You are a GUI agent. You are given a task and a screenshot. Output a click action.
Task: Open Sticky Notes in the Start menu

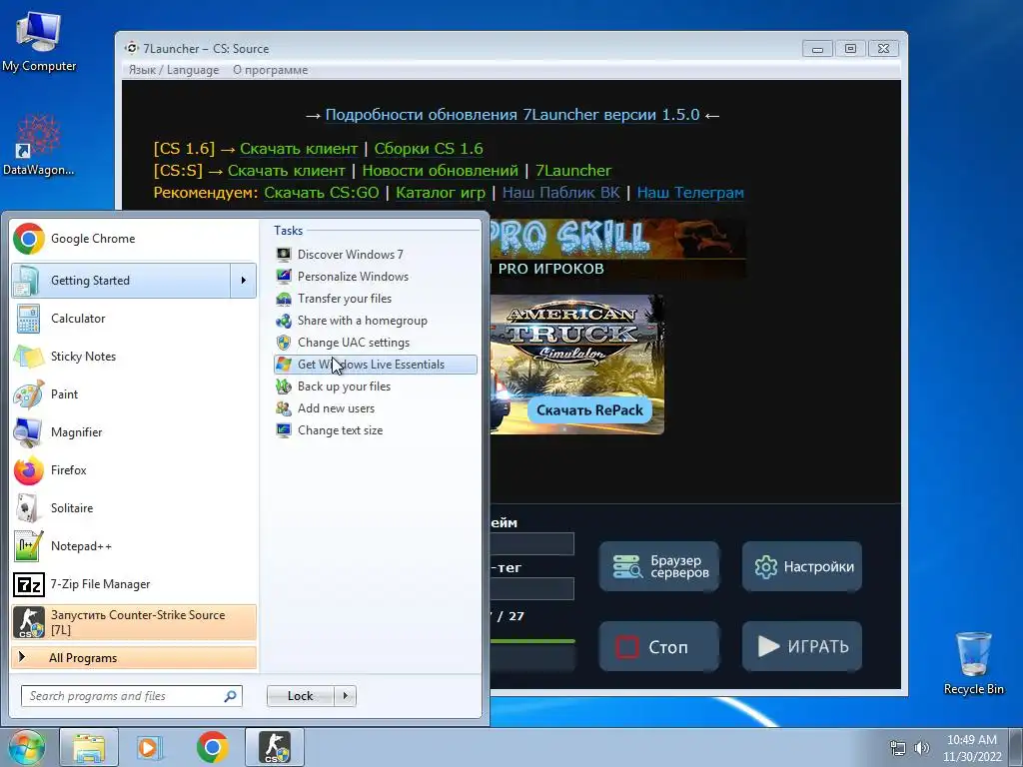(134, 357)
